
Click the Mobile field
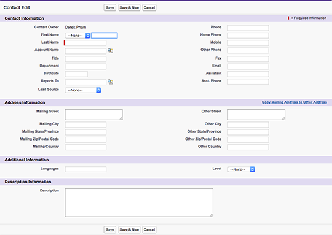click(248, 43)
